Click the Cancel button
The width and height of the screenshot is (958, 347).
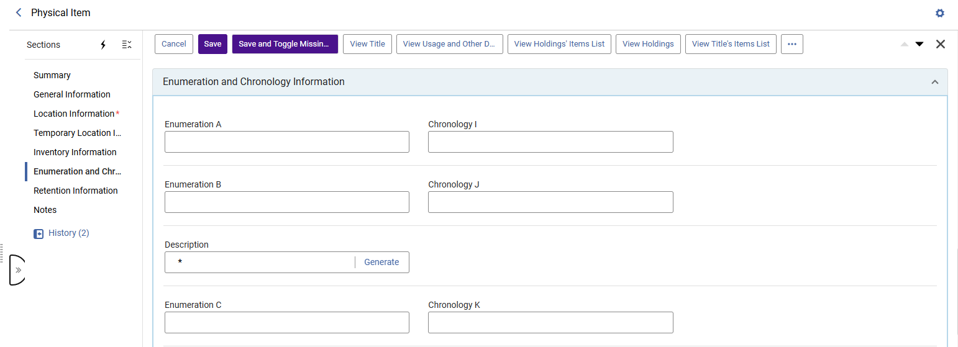point(174,44)
